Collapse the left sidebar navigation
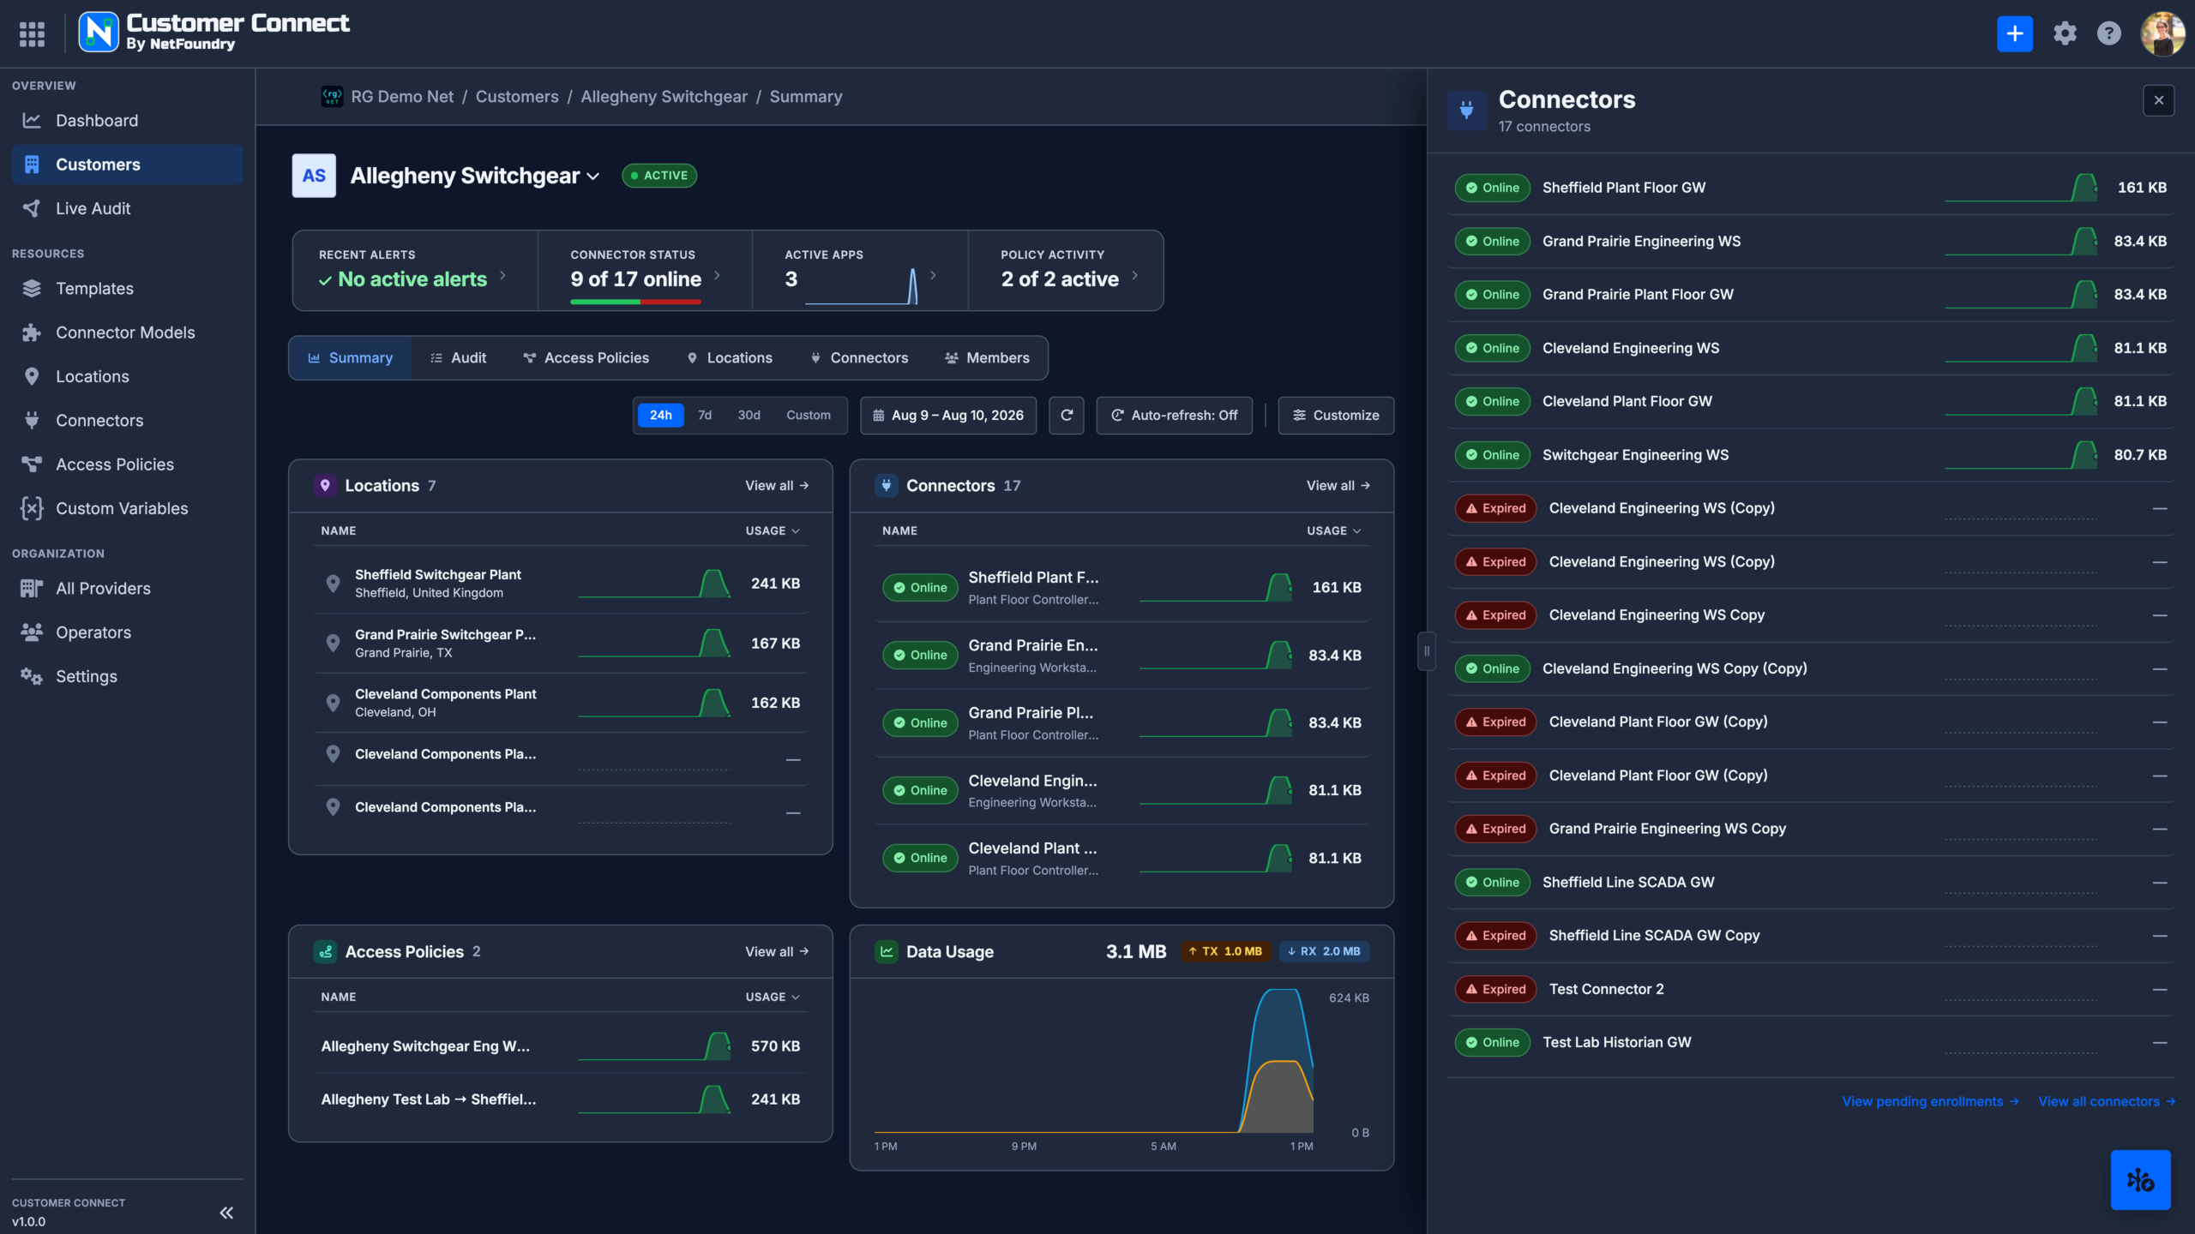Viewport: 2195px width, 1234px height. pyautogui.click(x=226, y=1212)
